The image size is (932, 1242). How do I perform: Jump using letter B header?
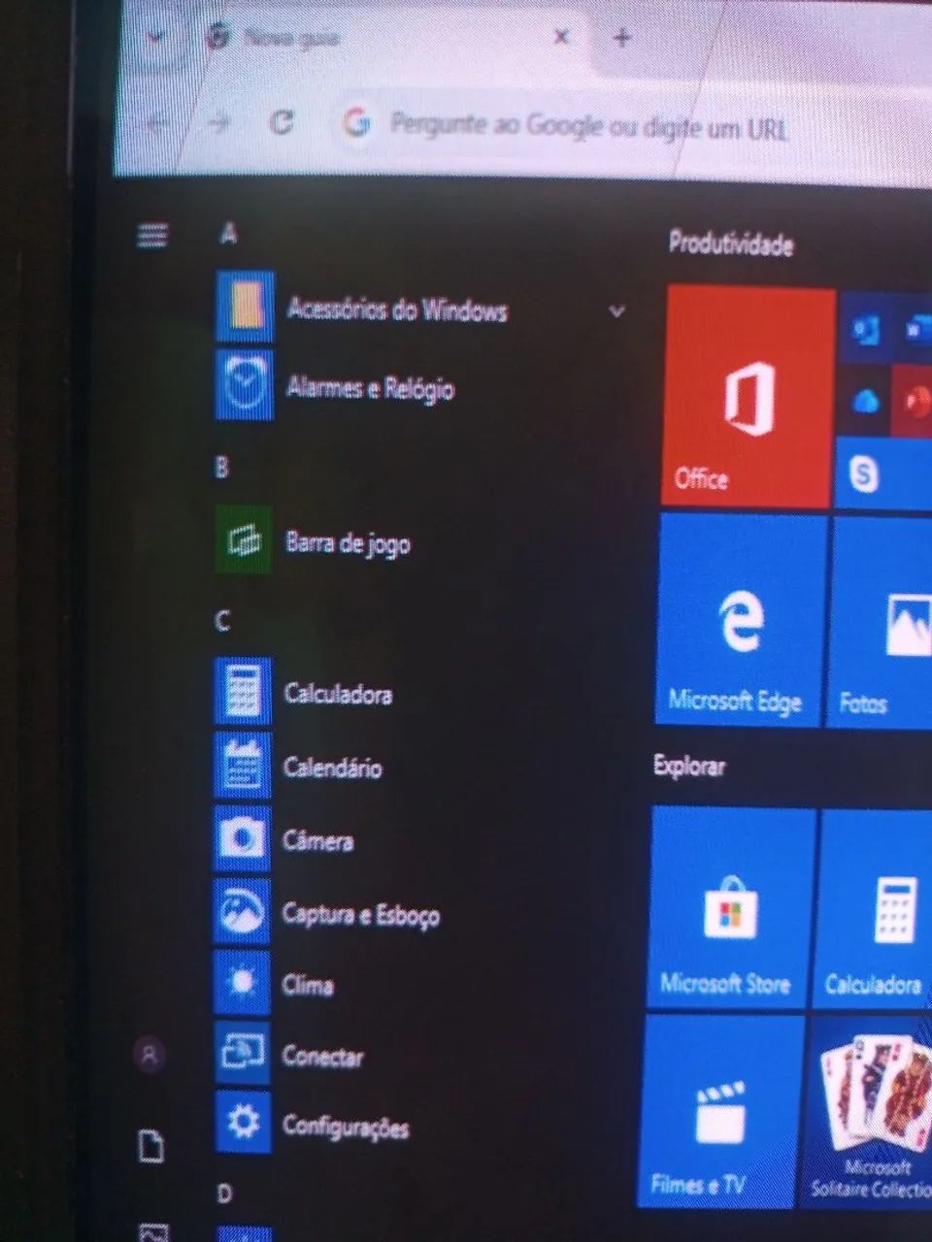pos(221,468)
